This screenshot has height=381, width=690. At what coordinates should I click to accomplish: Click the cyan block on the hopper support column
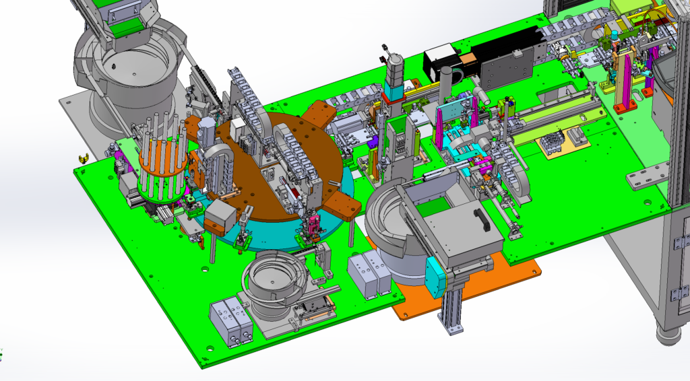[436, 278]
